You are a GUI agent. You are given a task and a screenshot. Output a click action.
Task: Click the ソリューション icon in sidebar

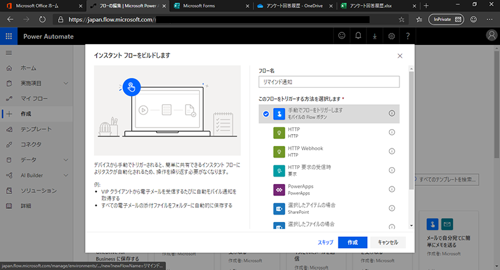[9, 190]
